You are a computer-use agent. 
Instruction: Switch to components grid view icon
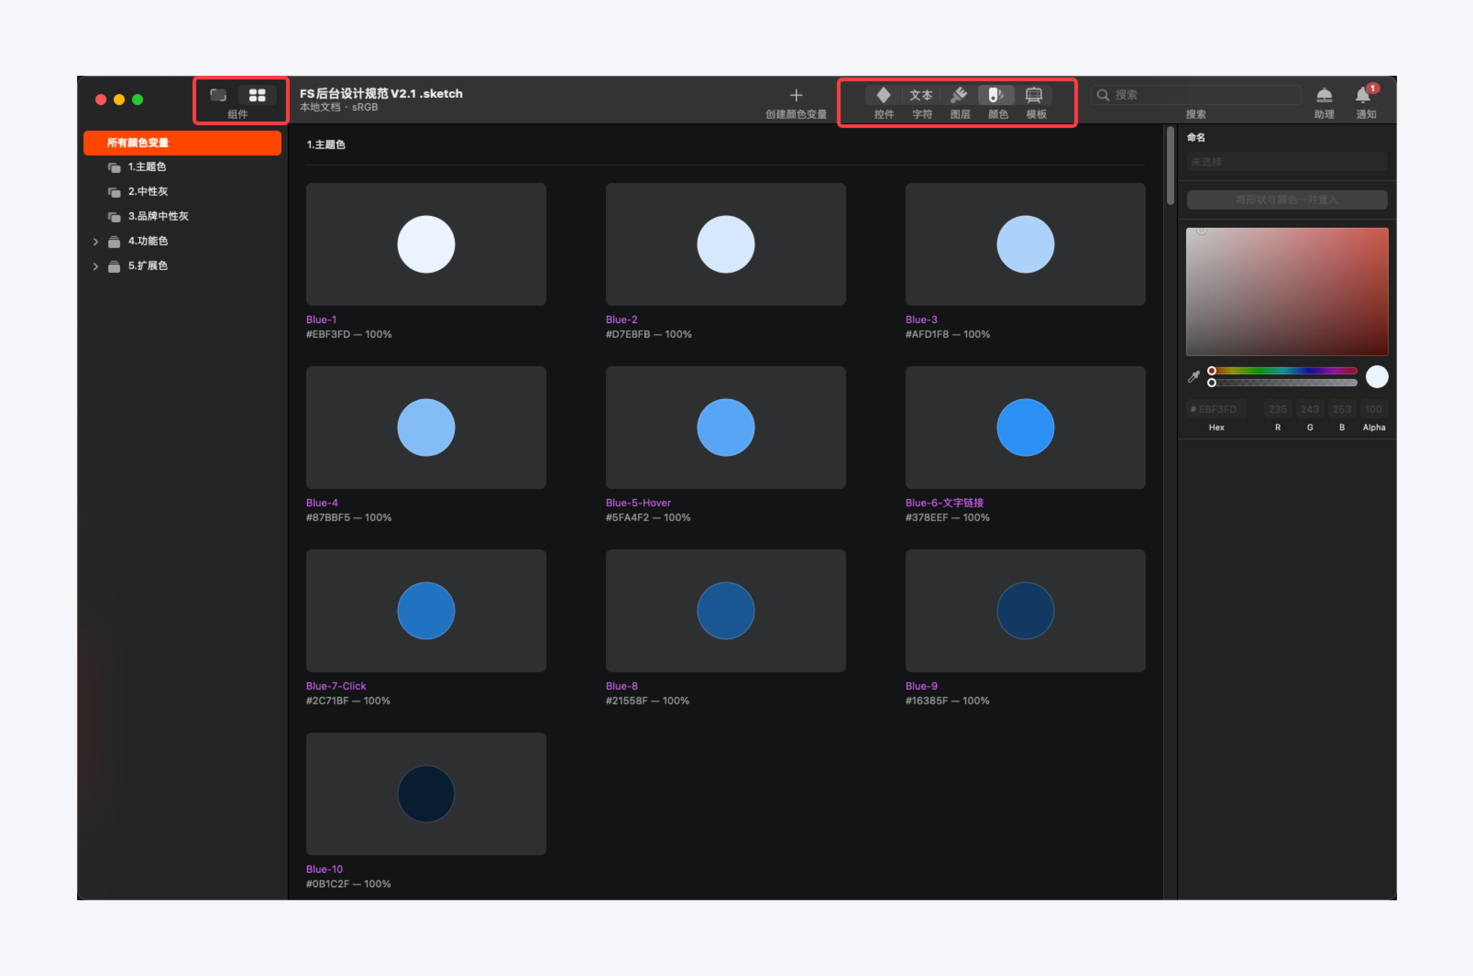coord(257,95)
